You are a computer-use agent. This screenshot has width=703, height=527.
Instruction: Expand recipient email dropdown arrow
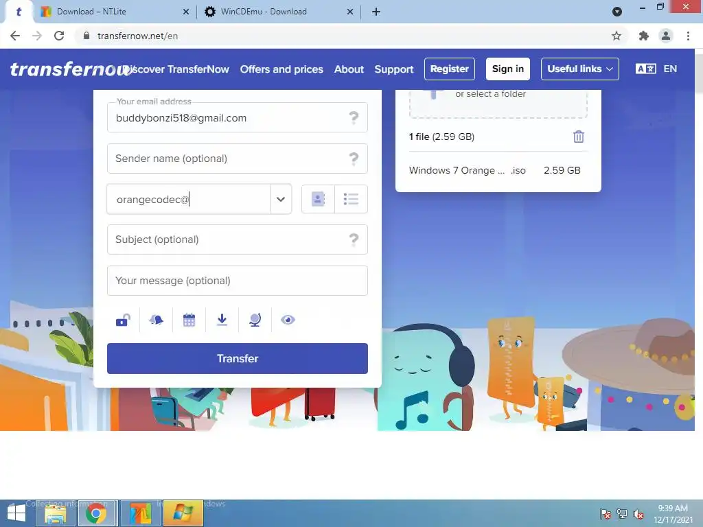[x=281, y=199]
